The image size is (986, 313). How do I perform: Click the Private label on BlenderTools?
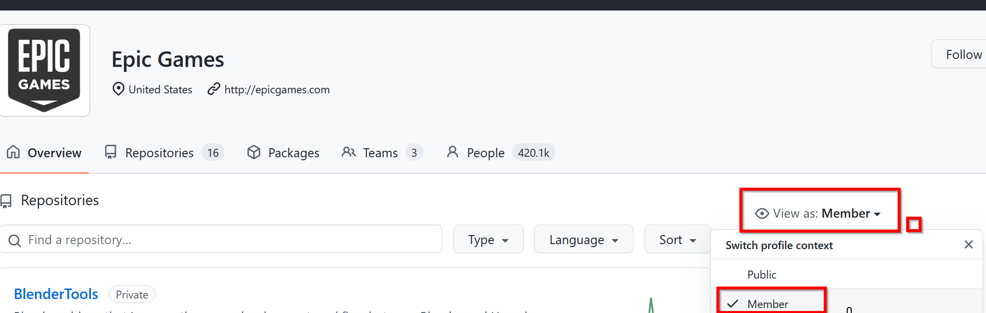pyautogui.click(x=132, y=295)
